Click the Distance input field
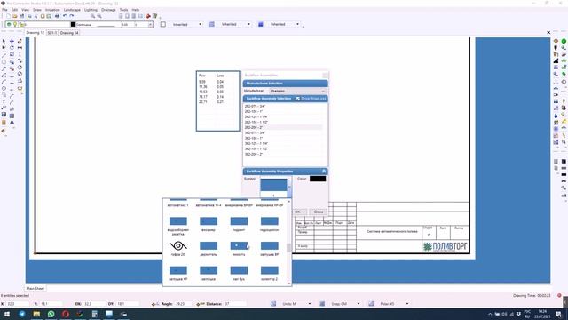The width and height of the screenshot is (568, 320). 235,304
